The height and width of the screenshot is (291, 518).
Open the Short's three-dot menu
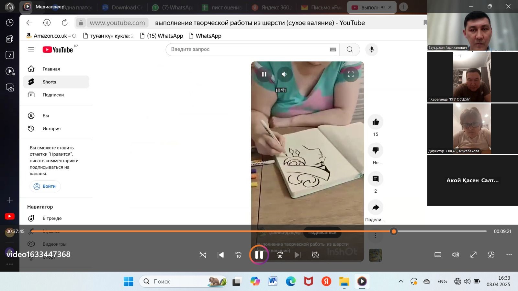pyautogui.click(x=376, y=236)
